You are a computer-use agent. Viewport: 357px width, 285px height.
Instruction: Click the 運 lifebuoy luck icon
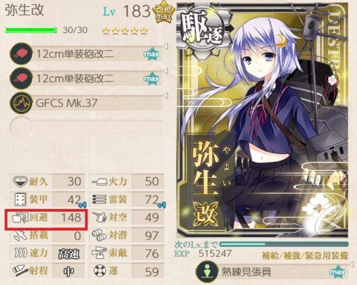(100, 270)
